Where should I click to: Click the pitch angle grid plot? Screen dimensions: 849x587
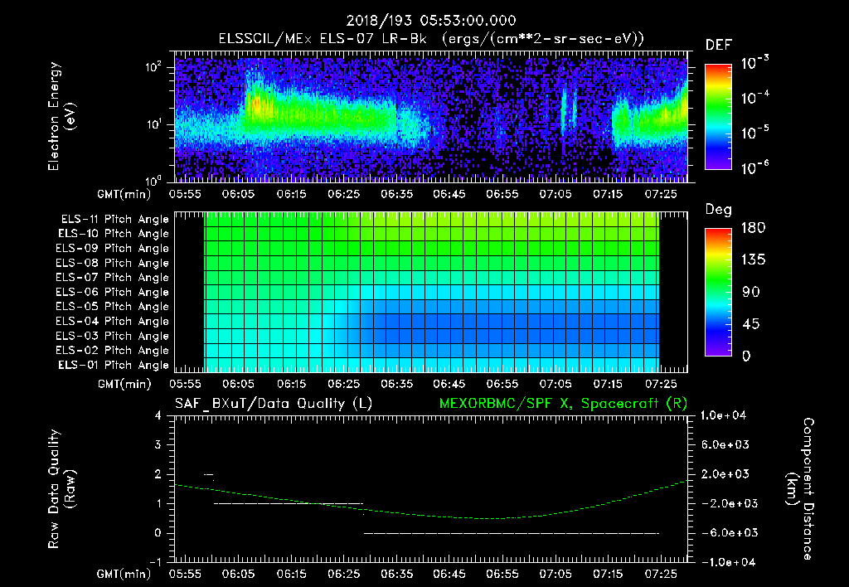click(x=431, y=292)
